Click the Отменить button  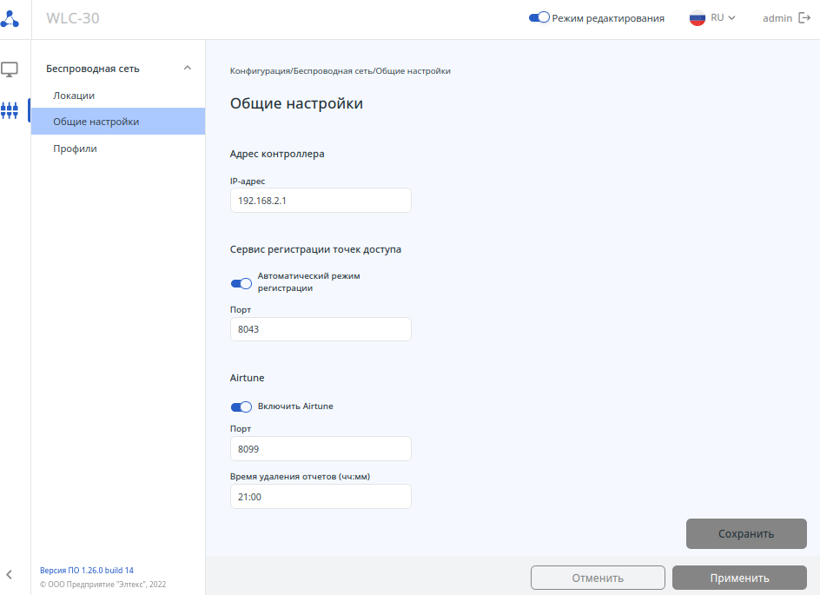tap(598, 578)
